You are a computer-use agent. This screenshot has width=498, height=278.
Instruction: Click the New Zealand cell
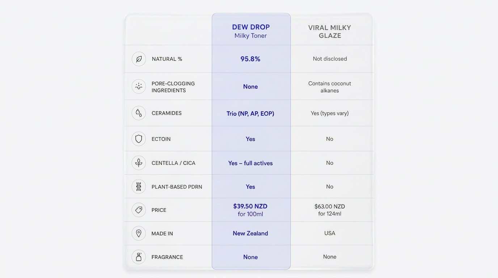tap(250, 233)
